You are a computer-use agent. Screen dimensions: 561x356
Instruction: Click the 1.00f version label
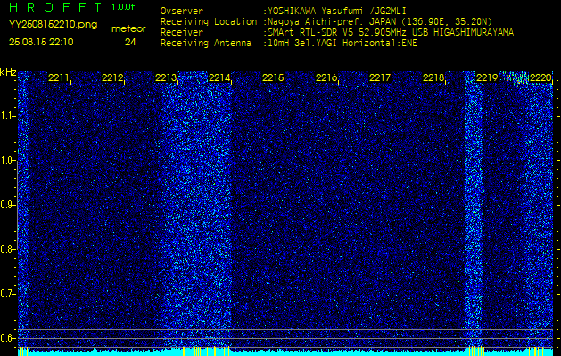(x=123, y=7)
